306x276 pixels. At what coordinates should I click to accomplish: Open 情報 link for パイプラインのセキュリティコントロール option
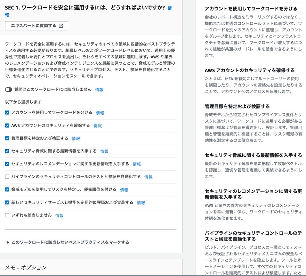pos(148,177)
